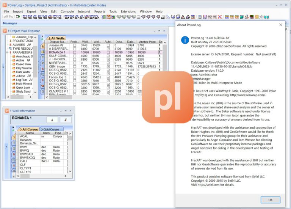This screenshot has height=209, width=291.
Task: Open the Extensions menu
Action: pyautogui.click(x=128, y=11)
